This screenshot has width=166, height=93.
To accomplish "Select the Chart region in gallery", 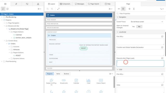I will click(x=88, y=81).
